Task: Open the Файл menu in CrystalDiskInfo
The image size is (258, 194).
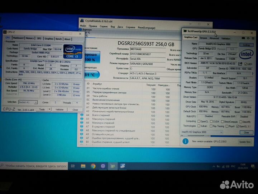Action: (x=83, y=26)
